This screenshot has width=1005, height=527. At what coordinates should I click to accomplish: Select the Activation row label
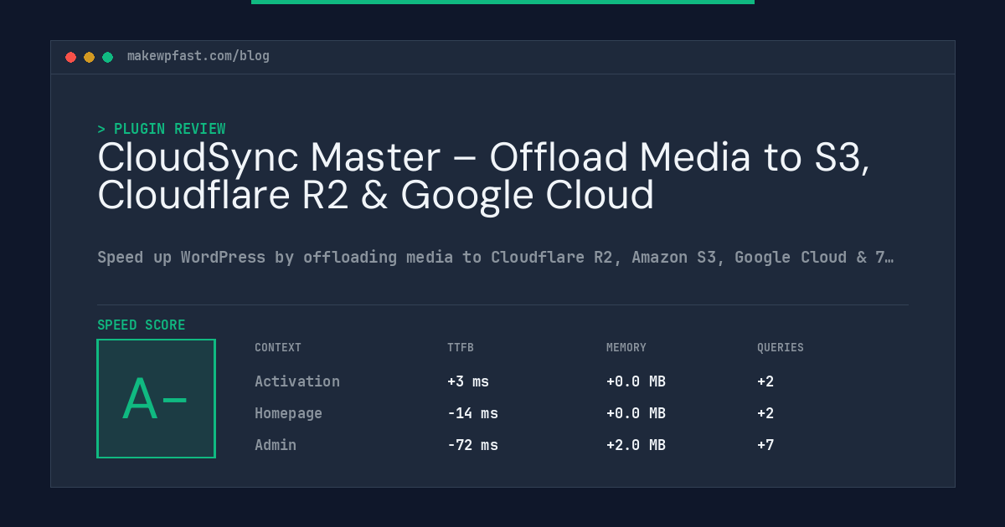tap(297, 381)
